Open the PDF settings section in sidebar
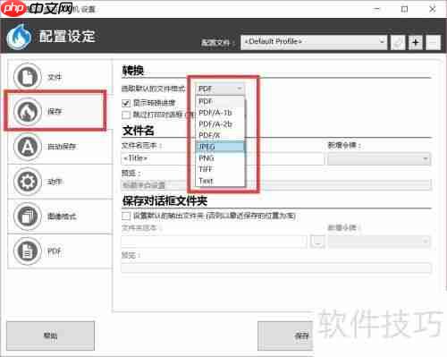447x357 pixels. (60, 251)
